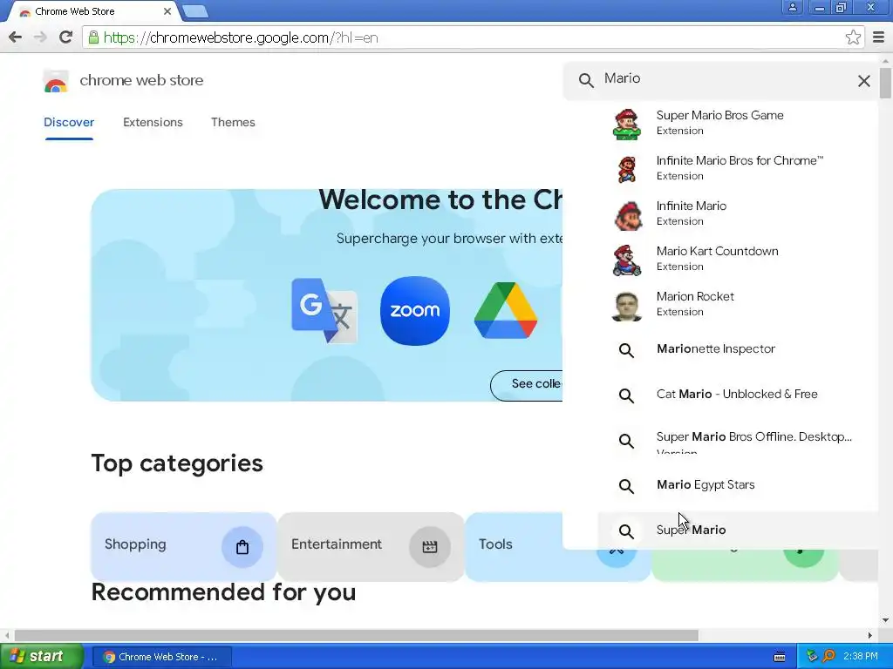
Task: Select the Infinite Mario extension icon
Action: pos(627,214)
